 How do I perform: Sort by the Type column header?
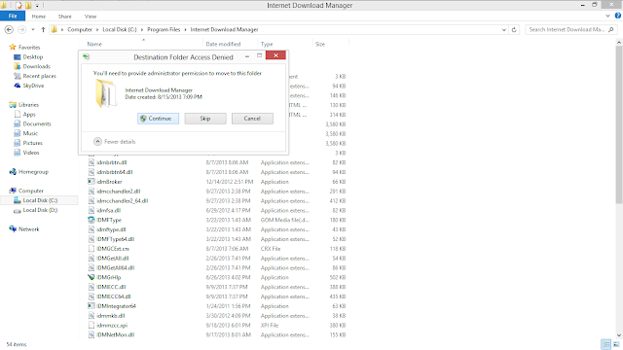pyautogui.click(x=267, y=44)
